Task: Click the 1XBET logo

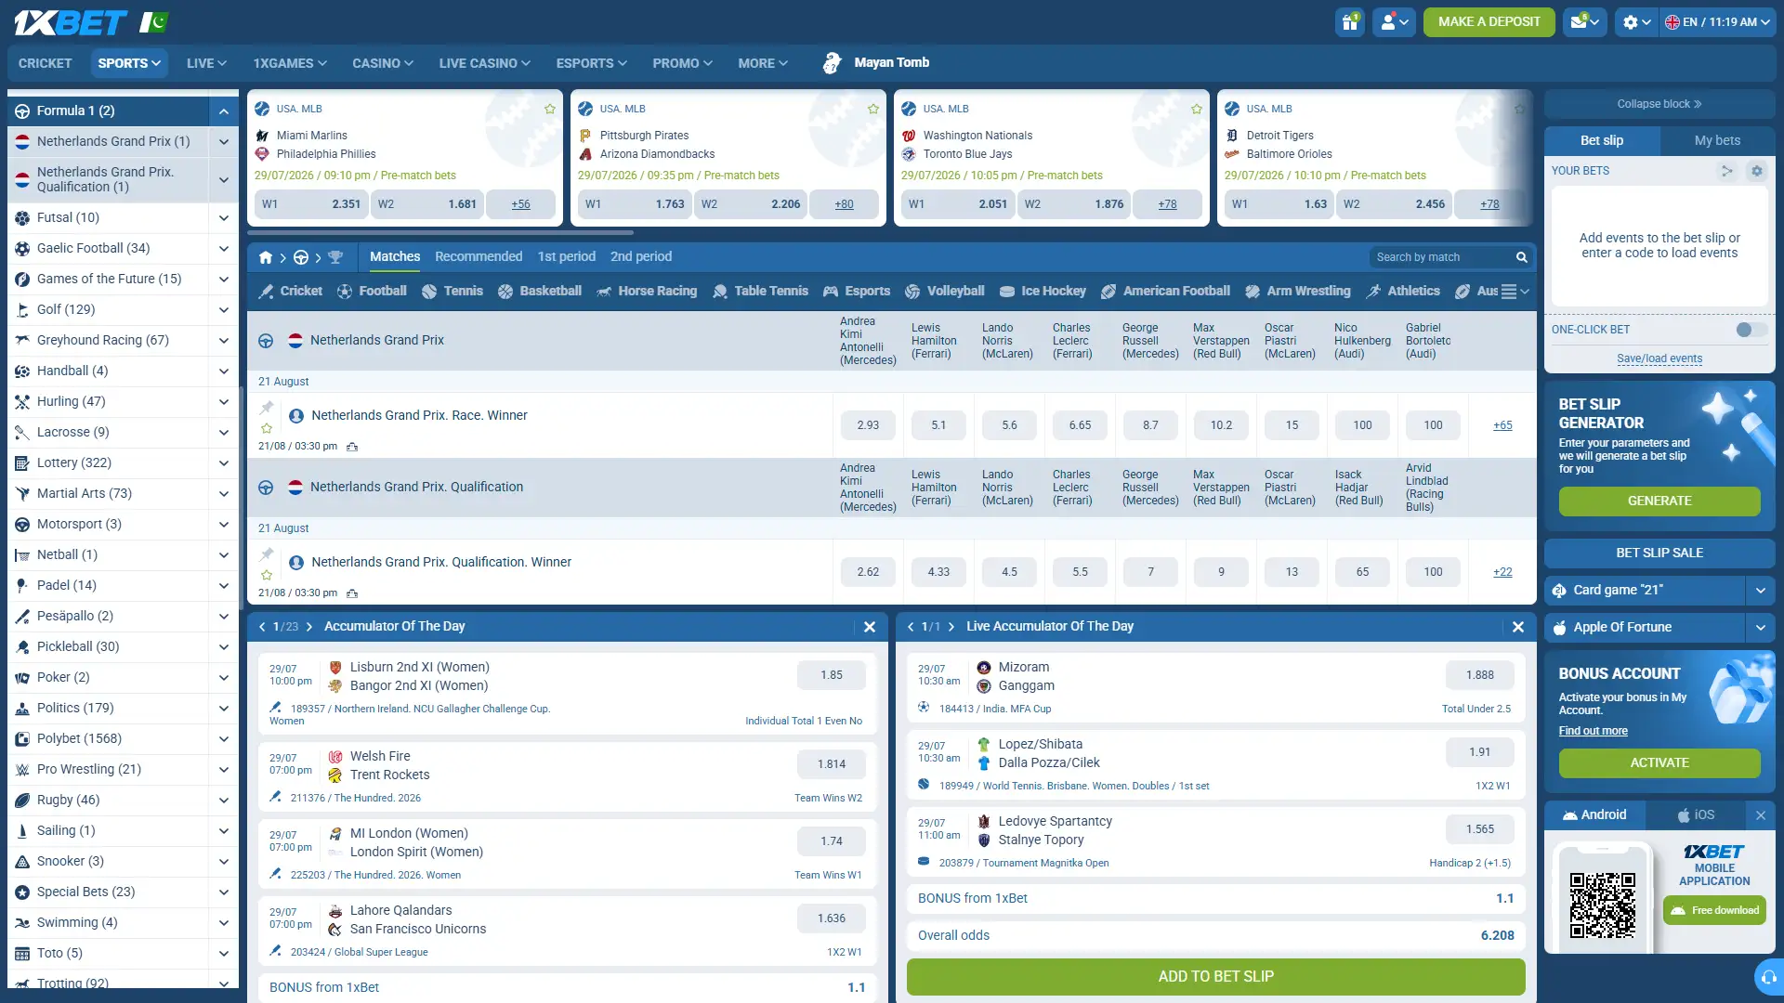Action: pos(70,22)
